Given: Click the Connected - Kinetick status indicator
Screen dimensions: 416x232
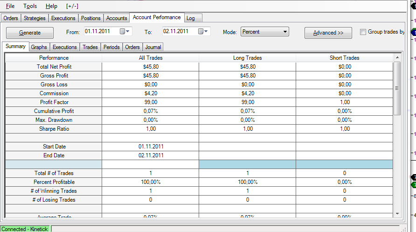Looking at the screenshot, I should pyautogui.click(x=25, y=229).
